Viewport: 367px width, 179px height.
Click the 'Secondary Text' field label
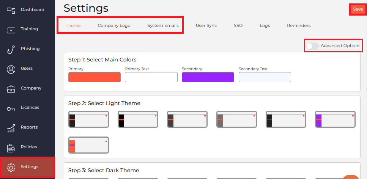[x=253, y=69]
